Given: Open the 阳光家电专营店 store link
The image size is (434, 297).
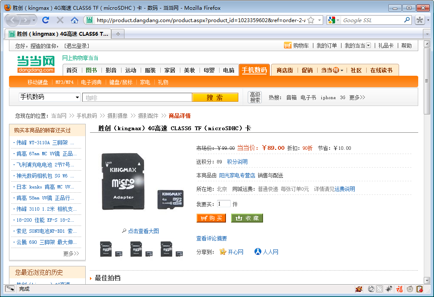Looking at the screenshot, I should (237, 175).
